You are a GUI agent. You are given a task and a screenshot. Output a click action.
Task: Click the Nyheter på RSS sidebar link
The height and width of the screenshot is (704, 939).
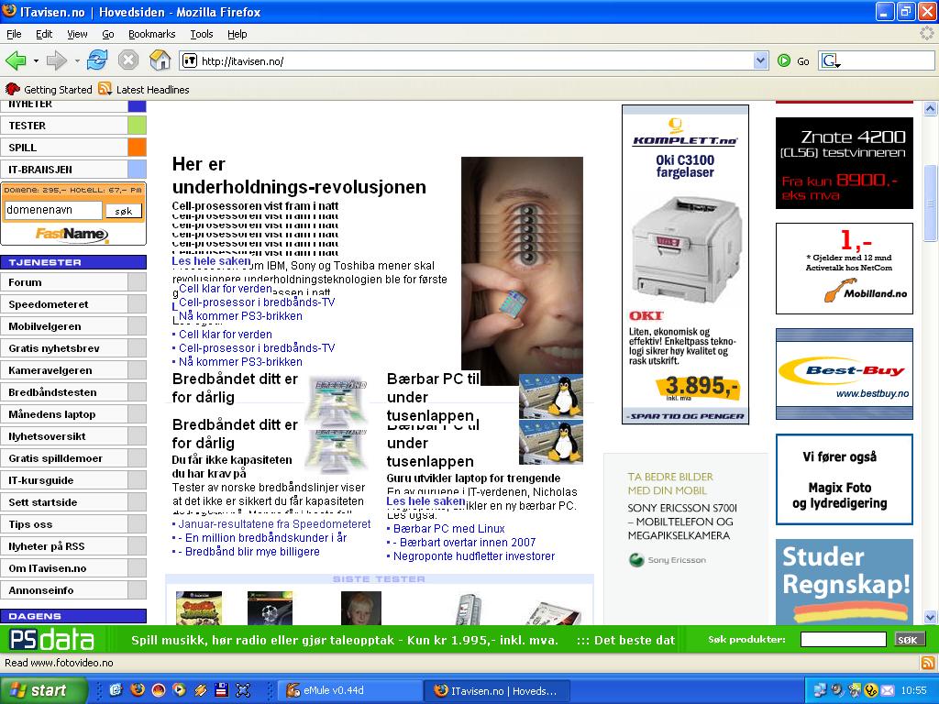(73, 546)
